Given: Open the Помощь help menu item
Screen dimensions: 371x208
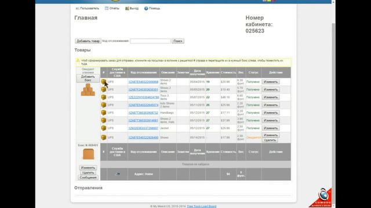Looking at the screenshot, I should (152, 8).
